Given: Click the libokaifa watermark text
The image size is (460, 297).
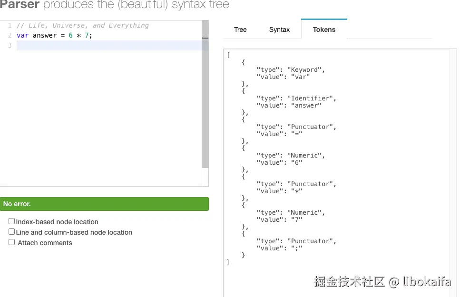Looking at the screenshot, I should tap(426, 282).
